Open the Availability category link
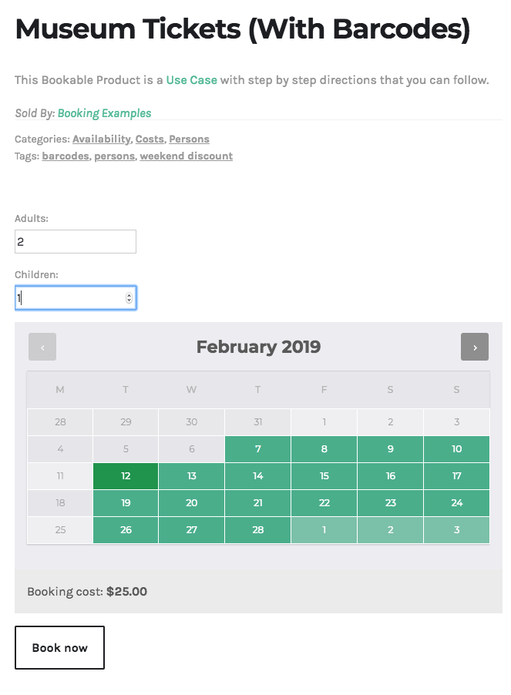The width and height of the screenshot is (511, 695). click(x=101, y=139)
